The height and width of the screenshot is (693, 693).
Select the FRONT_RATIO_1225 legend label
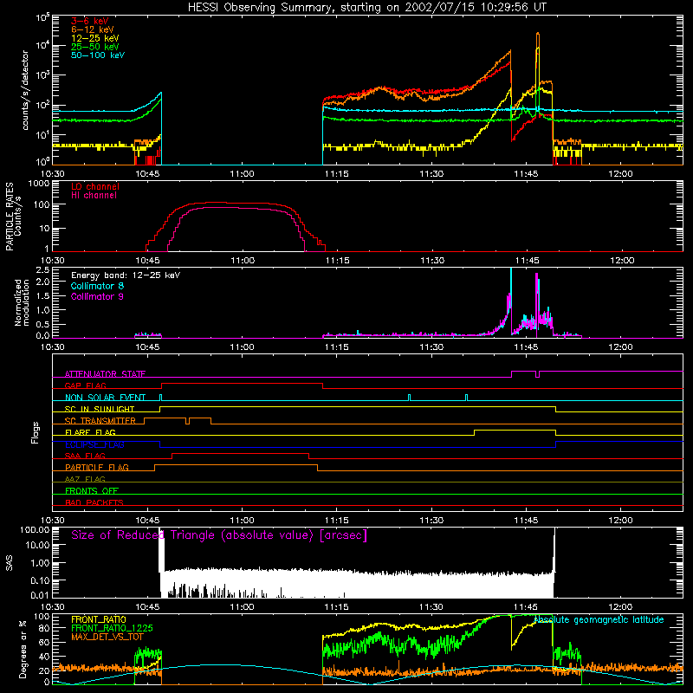pyautogui.click(x=112, y=628)
